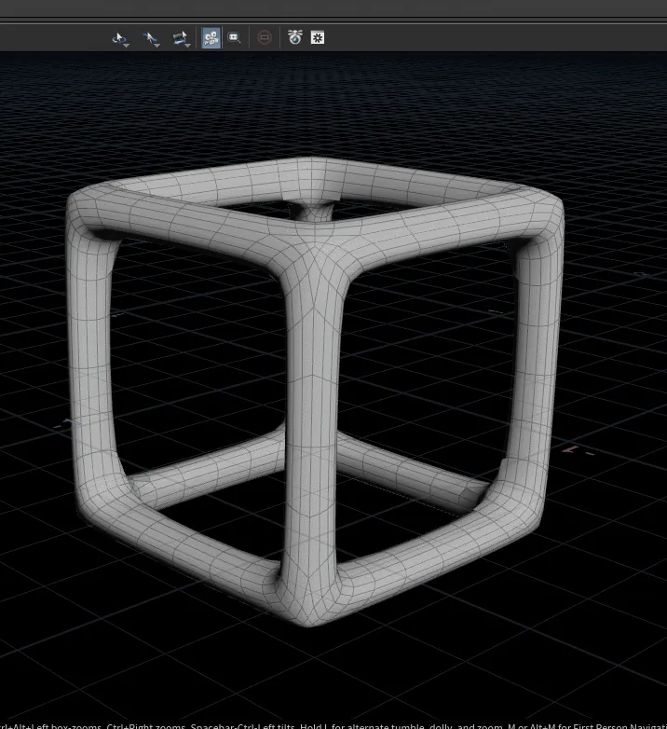This screenshot has width=667, height=729.
Task: Click the red circled minus icon
Action: 265,37
